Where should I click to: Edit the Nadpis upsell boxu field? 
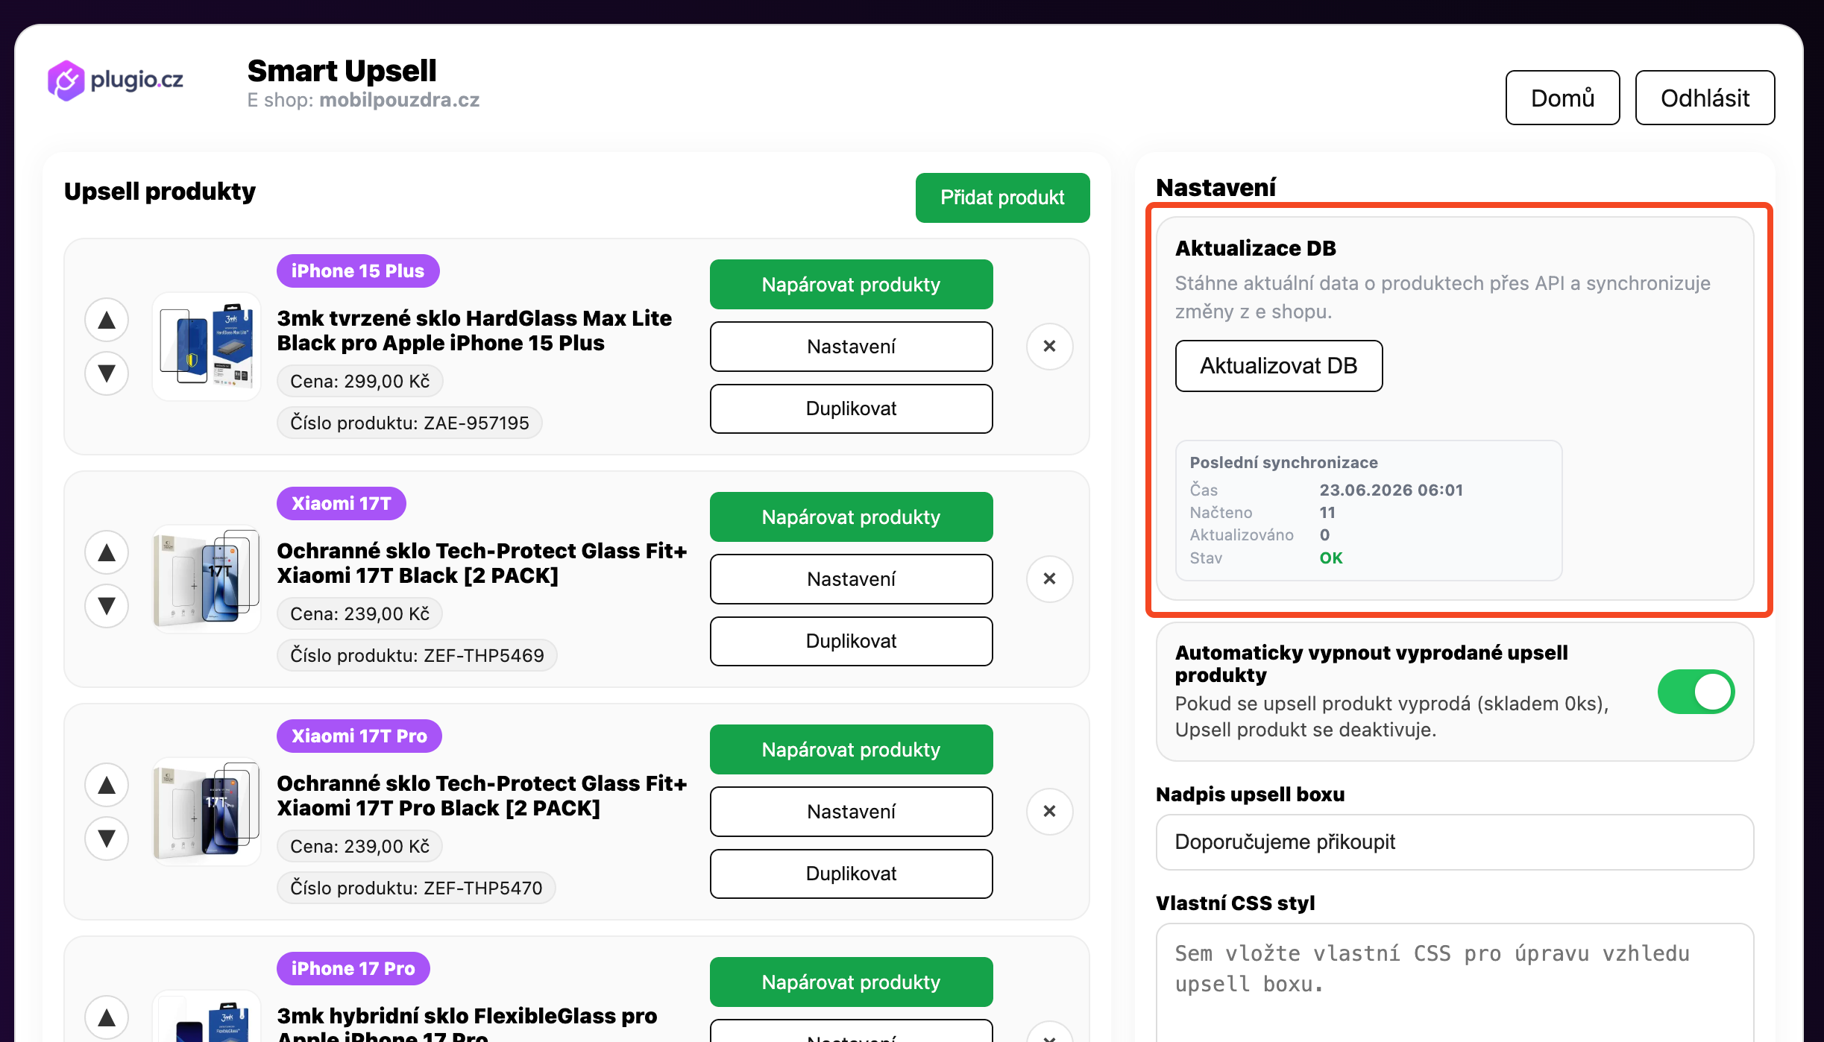click(1454, 842)
